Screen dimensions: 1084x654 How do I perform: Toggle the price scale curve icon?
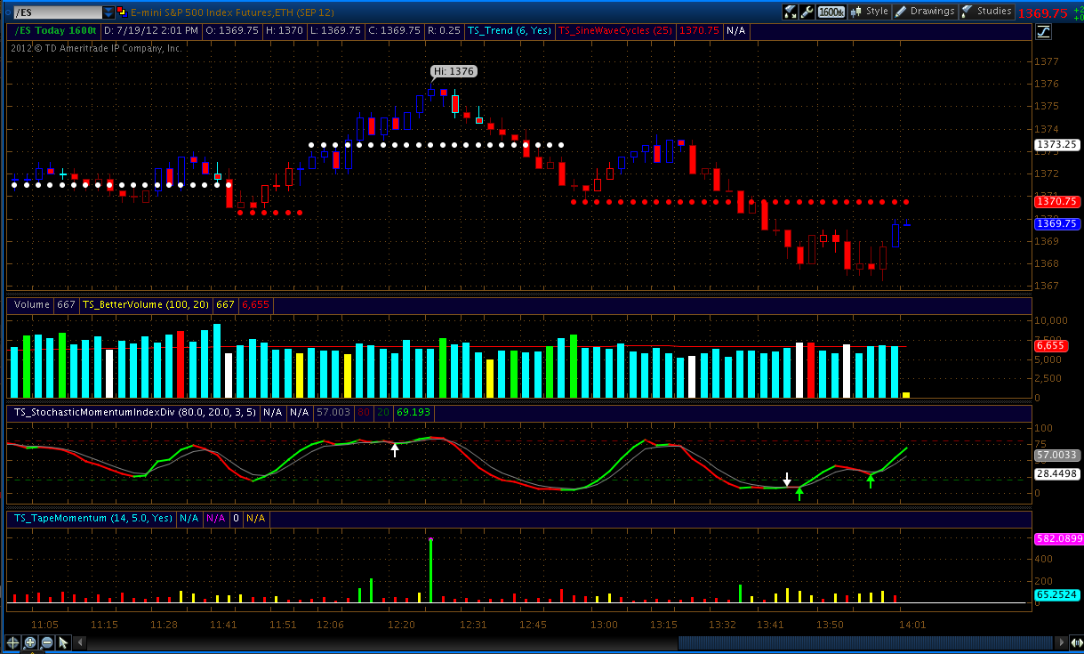point(1043,31)
